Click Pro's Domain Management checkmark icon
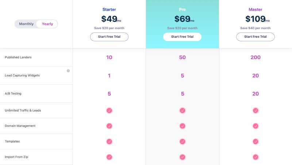This screenshot has width=292, height=165. [182, 126]
